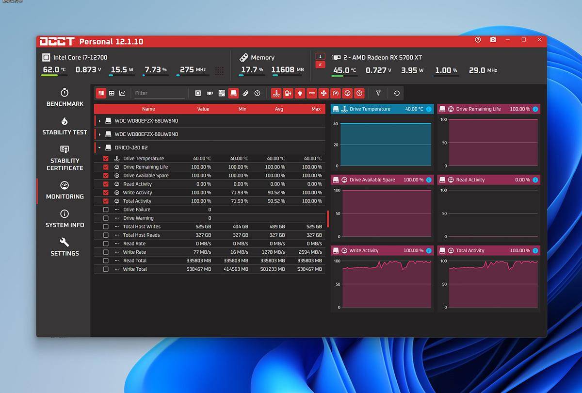Expand the first WDC WD80EFZX-68UW8N0 drive
The width and height of the screenshot is (582, 393).
(x=99, y=121)
